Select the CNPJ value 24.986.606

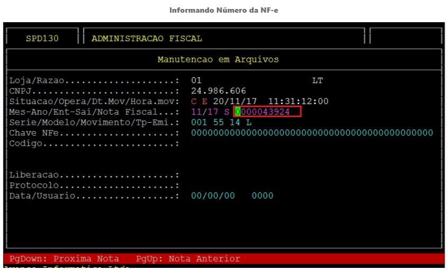click(x=218, y=91)
